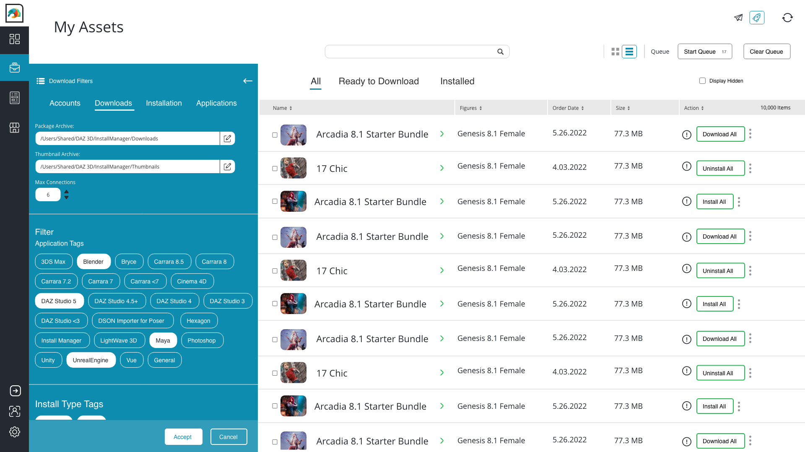Check the first 17 Chic row checkbox
The image size is (805, 452).
pyautogui.click(x=275, y=169)
